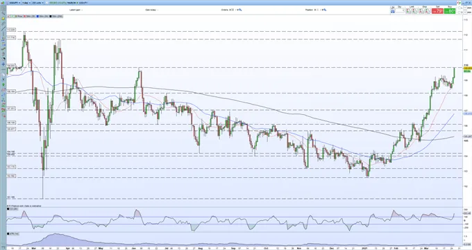The image size is (472, 250).
Task: Toggle the green checkmark in the chart legend
Action: [12, 16]
